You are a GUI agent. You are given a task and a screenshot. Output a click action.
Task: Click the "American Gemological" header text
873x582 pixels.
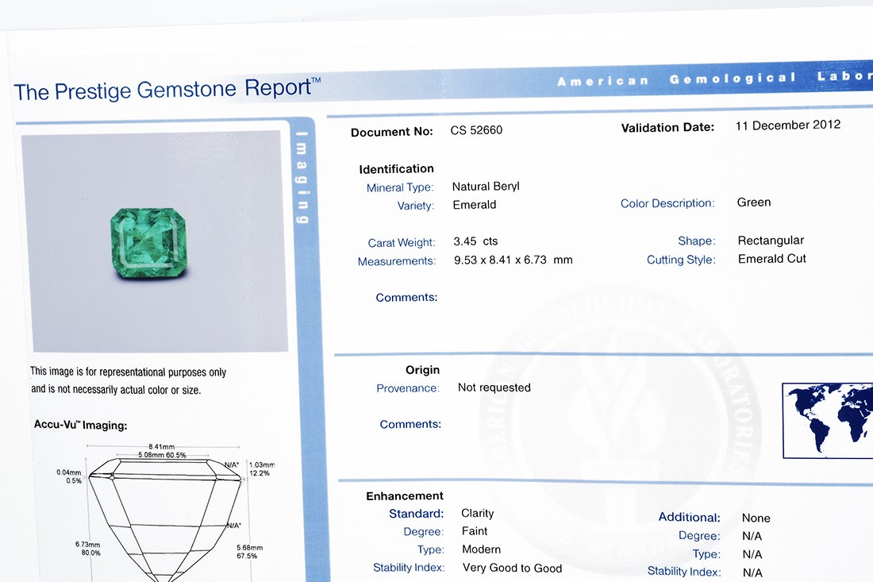point(676,79)
